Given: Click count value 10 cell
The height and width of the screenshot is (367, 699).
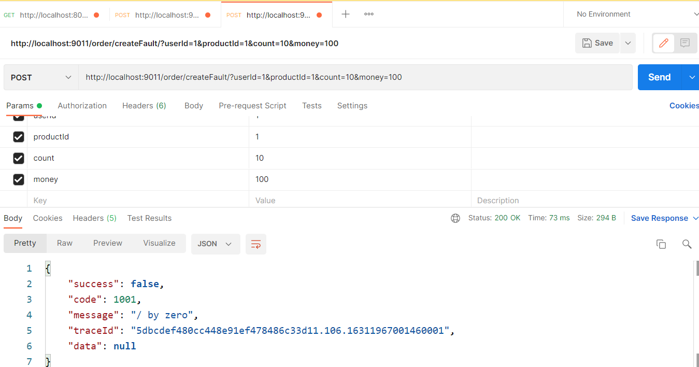Looking at the screenshot, I should pos(360,158).
